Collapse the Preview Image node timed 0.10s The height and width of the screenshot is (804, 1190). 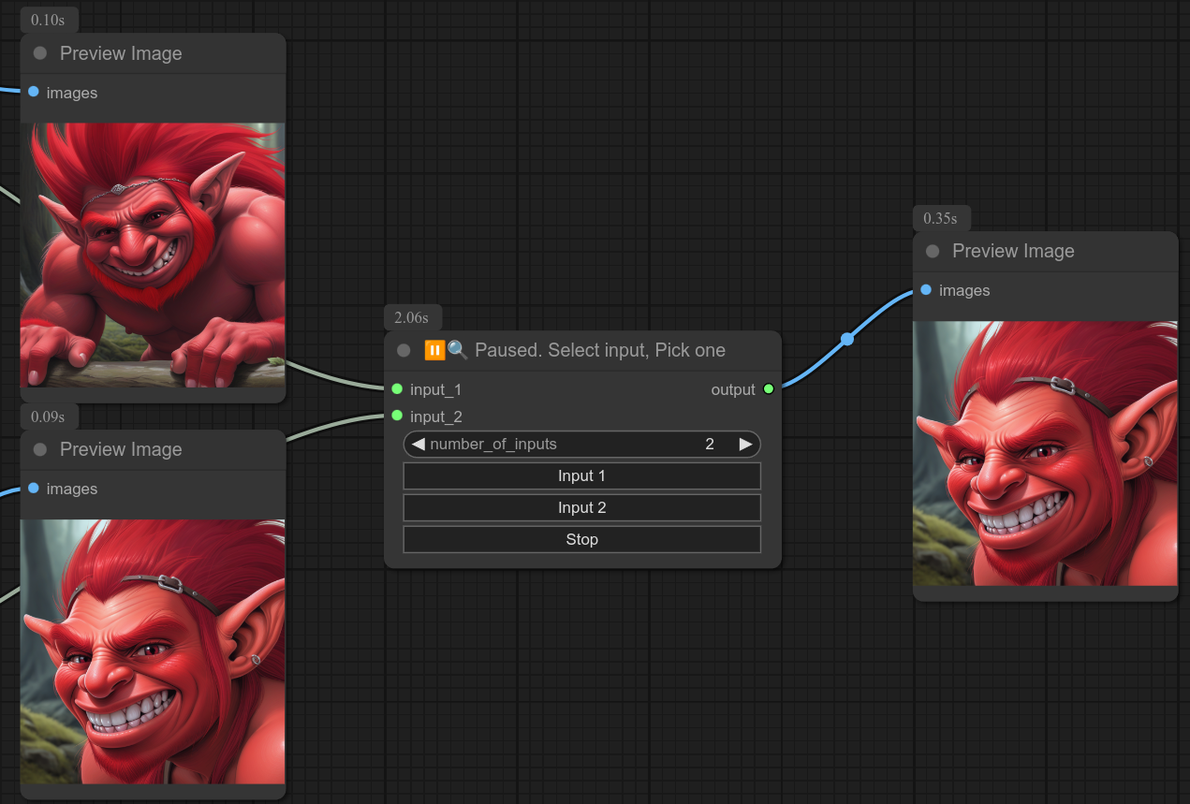coord(40,53)
